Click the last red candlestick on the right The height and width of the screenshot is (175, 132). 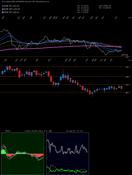coord(121,87)
